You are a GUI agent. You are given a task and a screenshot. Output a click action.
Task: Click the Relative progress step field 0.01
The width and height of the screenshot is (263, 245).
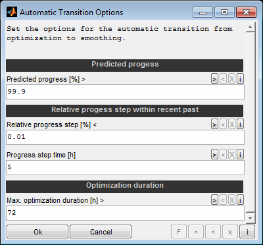click(x=125, y=137)
